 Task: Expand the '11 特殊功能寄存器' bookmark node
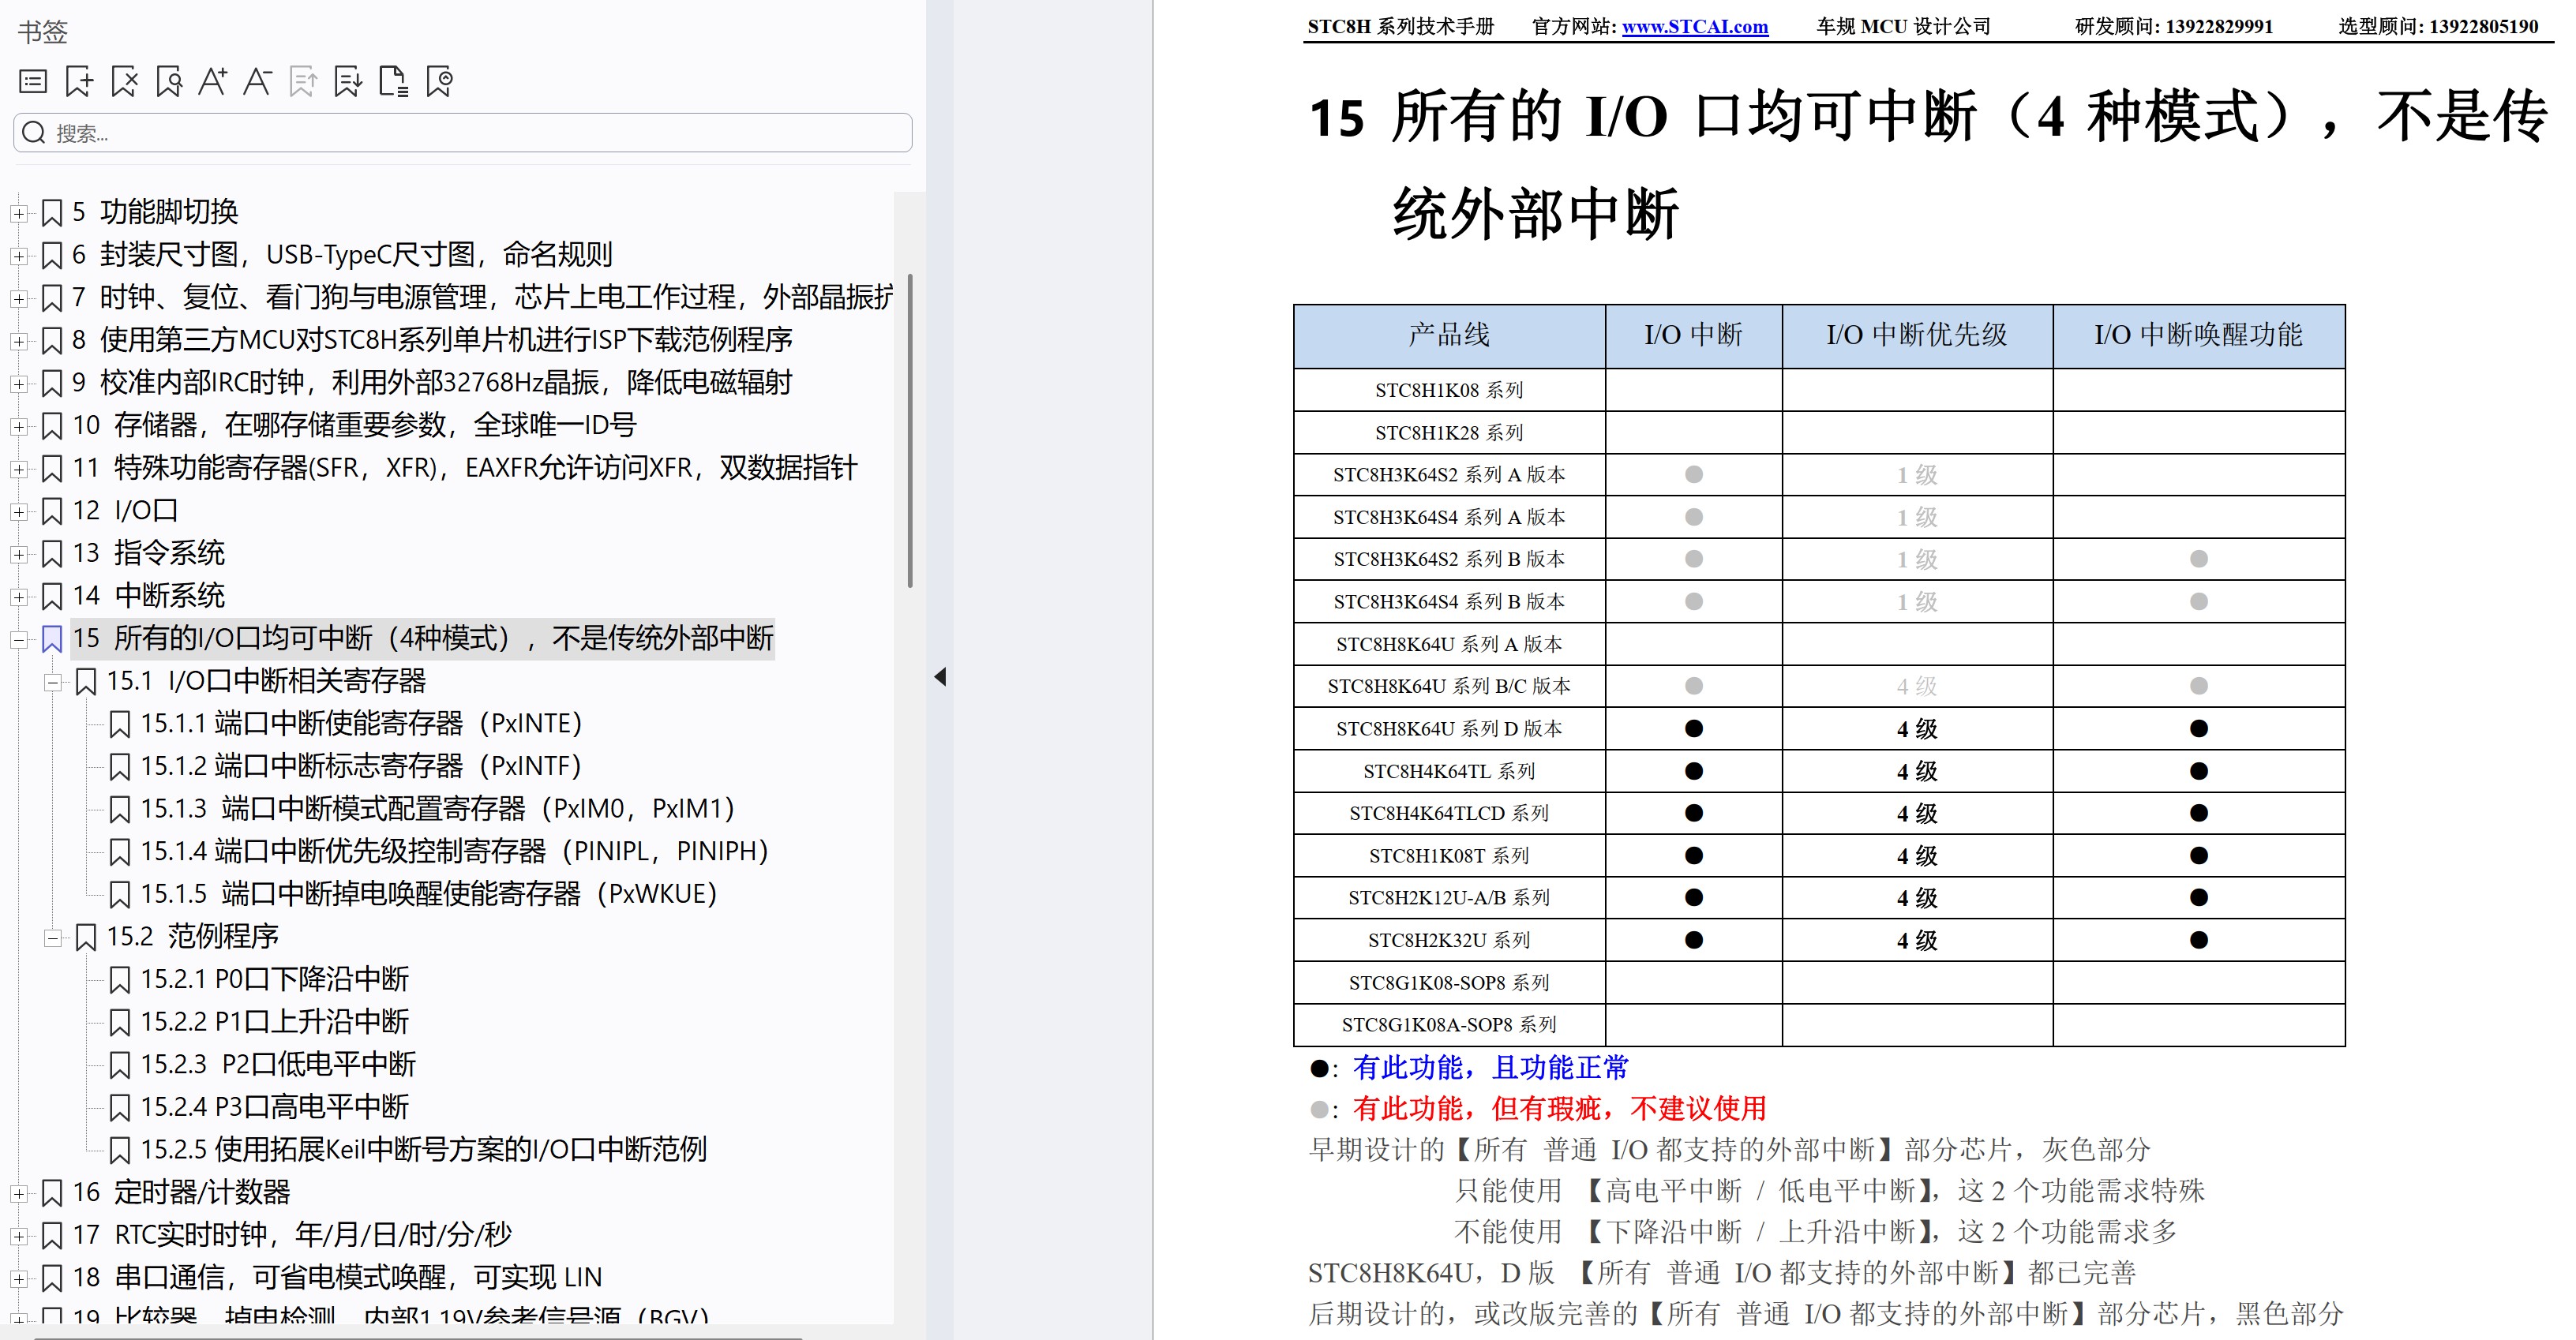pos(18,469)
